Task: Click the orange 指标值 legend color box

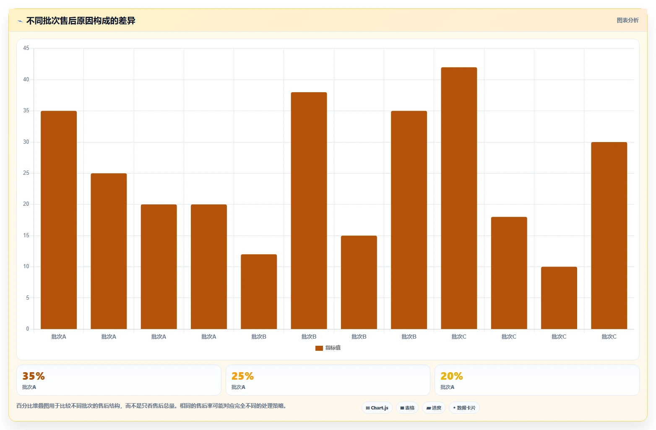Action: 319,348
